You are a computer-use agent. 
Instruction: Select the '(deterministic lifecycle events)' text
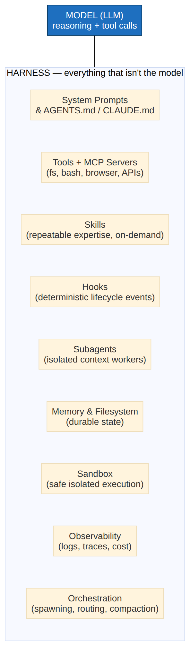coord(95,297)
